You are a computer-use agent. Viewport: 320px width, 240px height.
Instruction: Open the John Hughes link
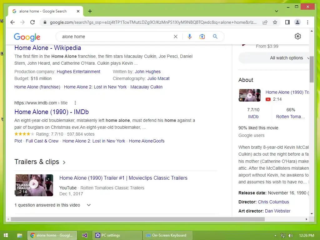click(147, 72)
